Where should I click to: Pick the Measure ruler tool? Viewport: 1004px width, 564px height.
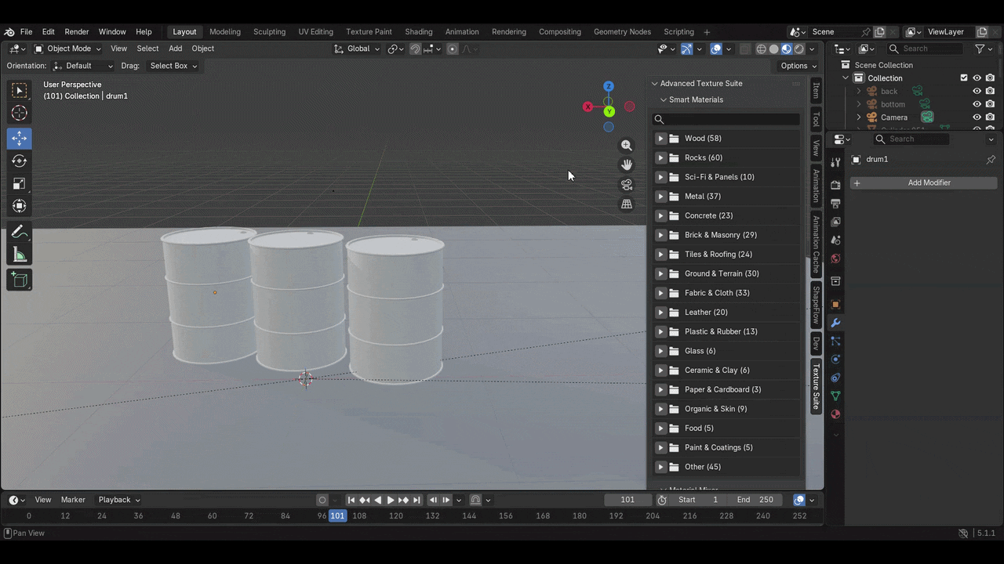[20, 255]
